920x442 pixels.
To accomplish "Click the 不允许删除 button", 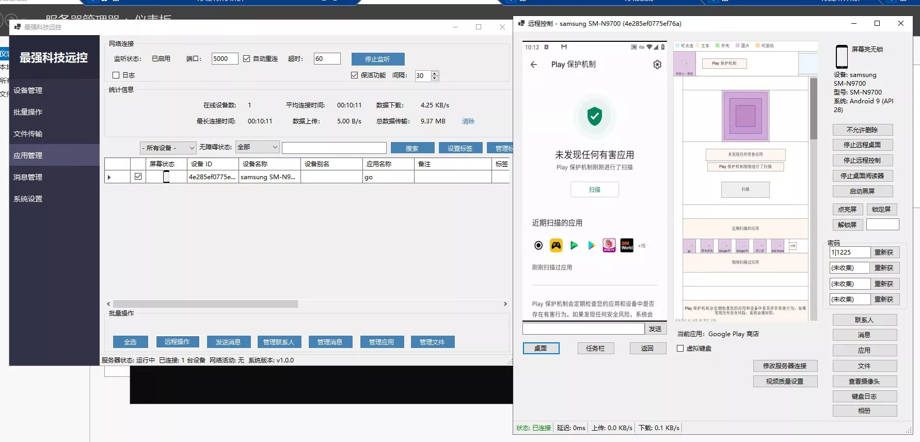I will 863,130.
